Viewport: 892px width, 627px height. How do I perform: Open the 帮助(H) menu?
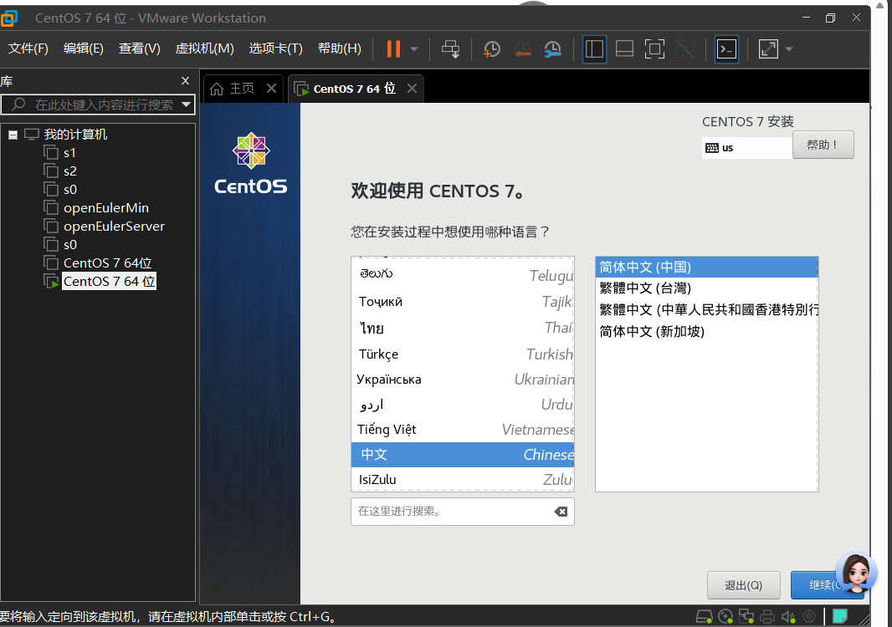point(340,48)
